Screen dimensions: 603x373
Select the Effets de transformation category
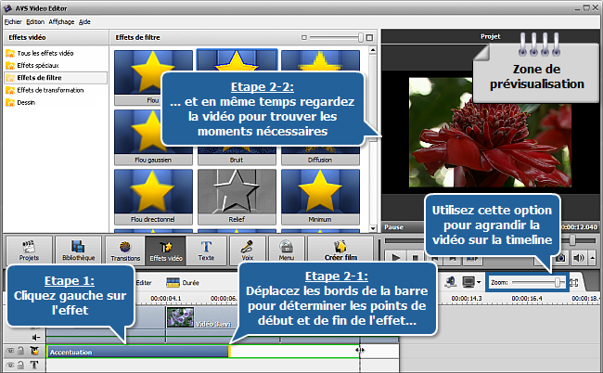(x=50, y=90)
